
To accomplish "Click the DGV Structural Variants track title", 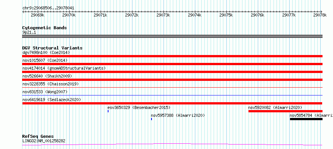I will tap(52, 48).
